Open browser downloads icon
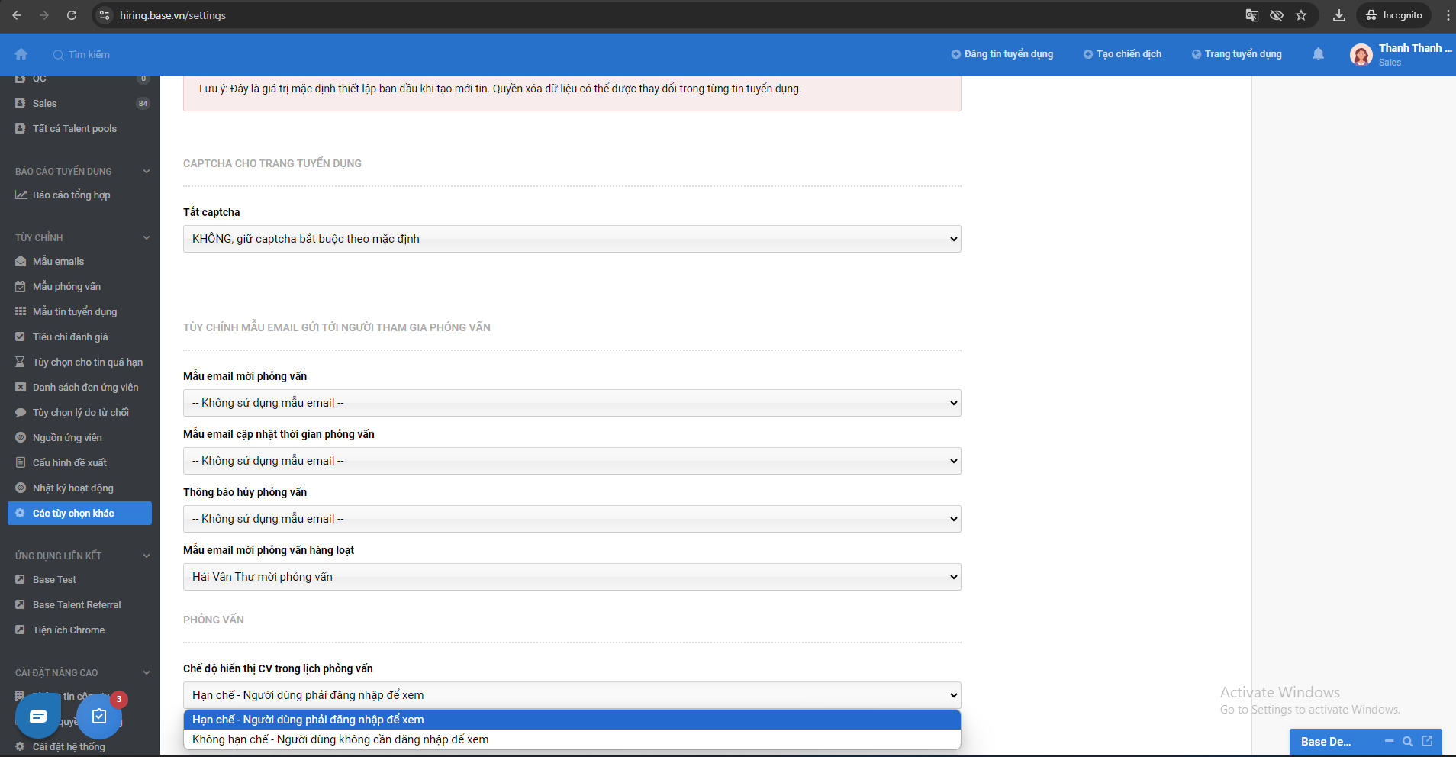The image size is (1456, 757). point(1339,15)
